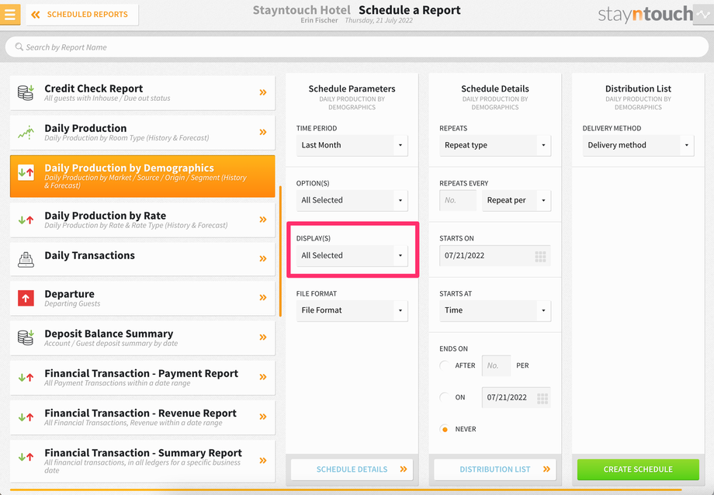Click the Daily Production by Rate arrows icon
This screenshot has width=714, height=495.
pyautogui.click(x=26, y=220)
